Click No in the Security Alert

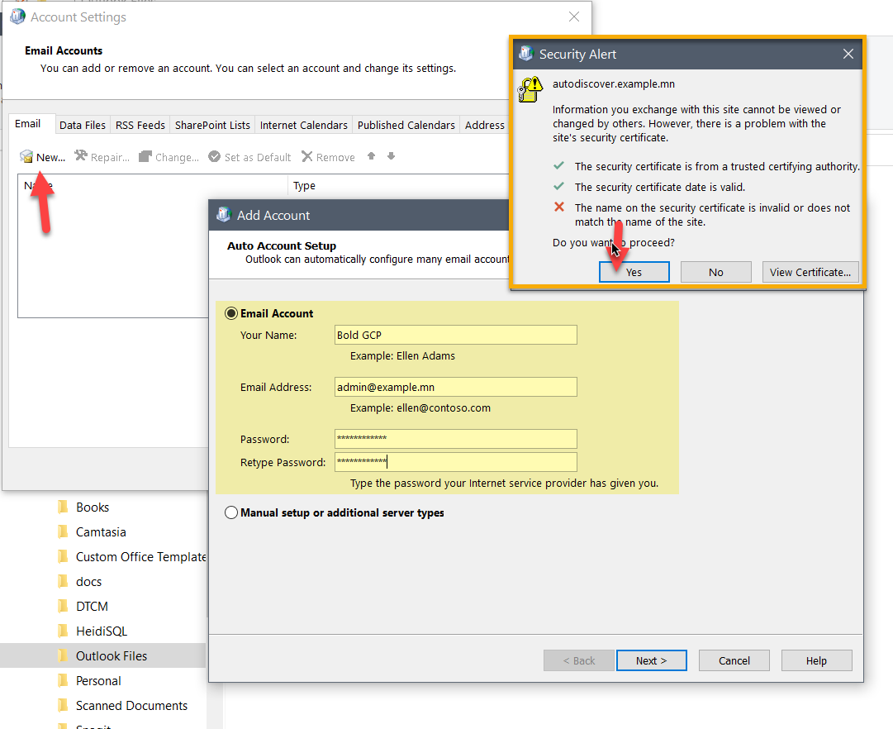(716, 273)
